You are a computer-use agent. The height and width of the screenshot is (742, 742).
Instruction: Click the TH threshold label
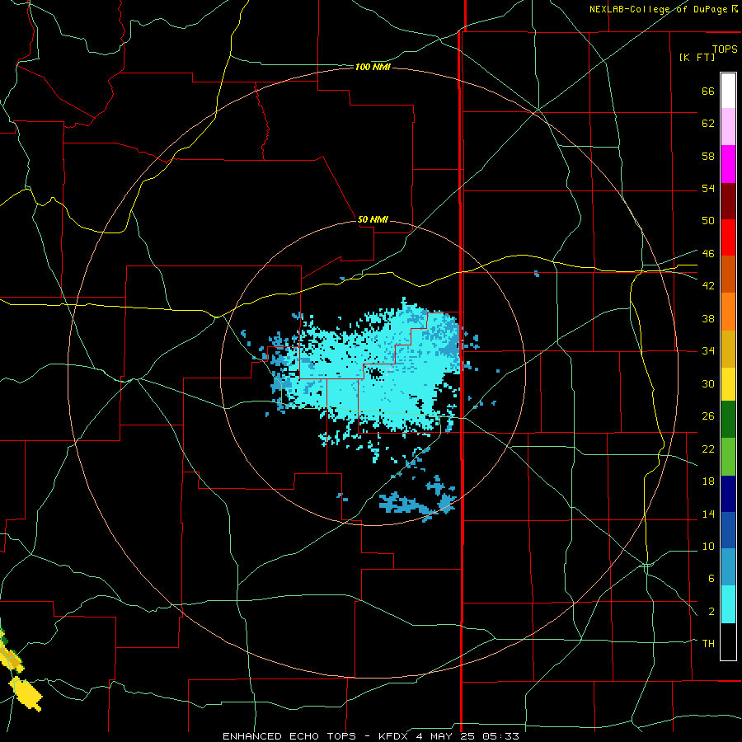[x=708, y=644]
